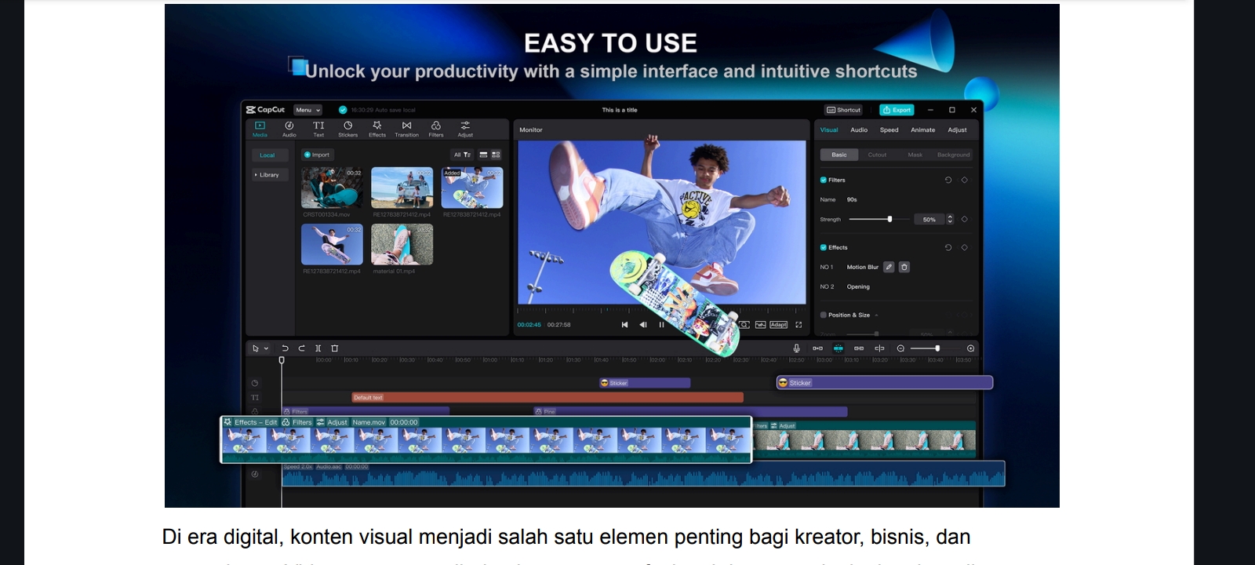
Task: Switch to the Visual tab
Action: 829,130
